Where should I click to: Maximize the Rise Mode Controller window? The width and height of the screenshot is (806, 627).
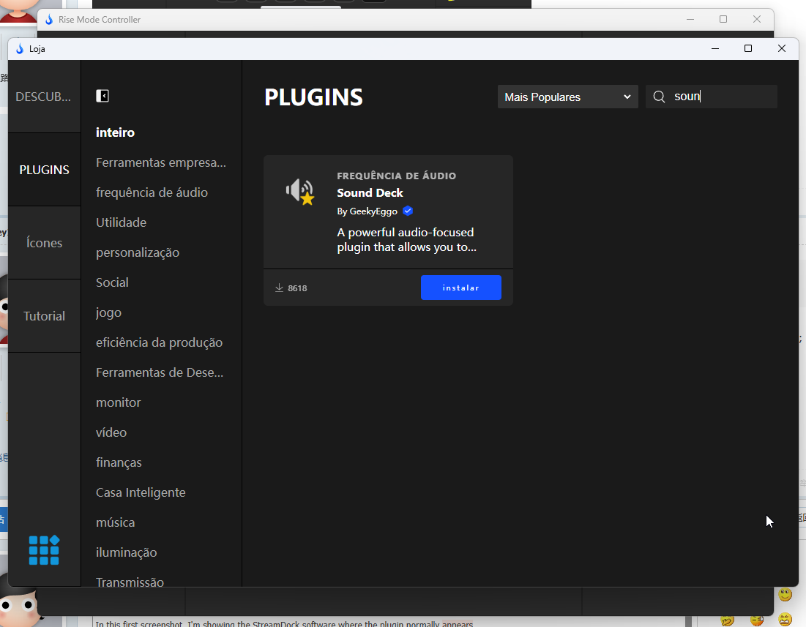coord(723,19)
